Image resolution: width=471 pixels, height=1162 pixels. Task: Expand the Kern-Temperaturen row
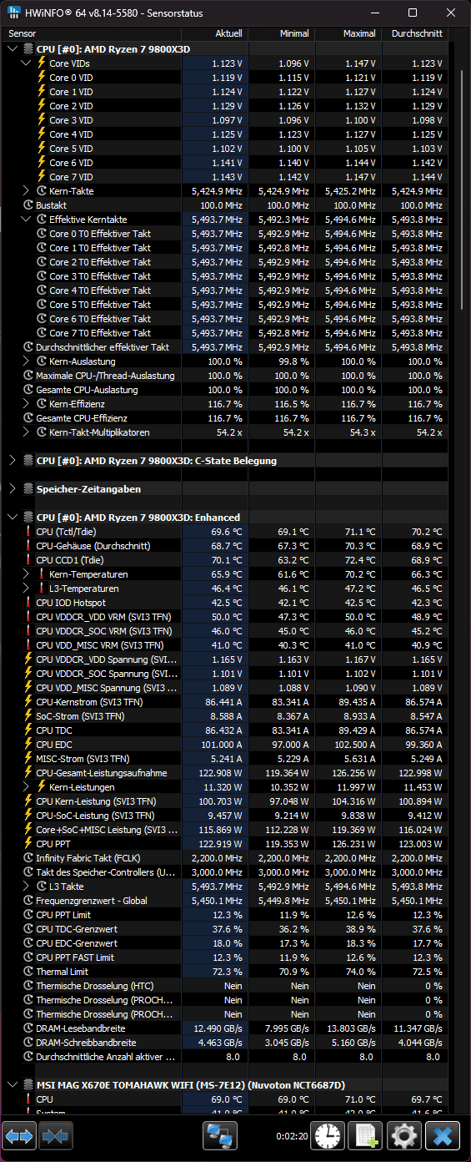pos(27,574)
